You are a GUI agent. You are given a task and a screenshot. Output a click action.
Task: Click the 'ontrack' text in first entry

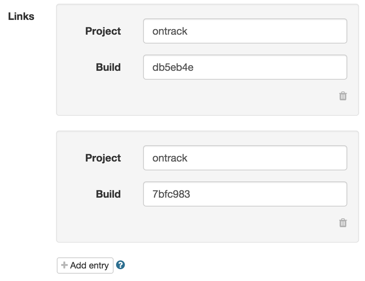click(x=170, y=31)
